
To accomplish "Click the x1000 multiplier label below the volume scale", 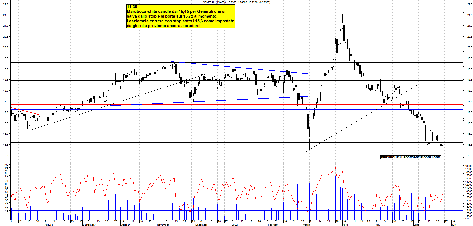I will pyautogui.click(x=466, y=218).
